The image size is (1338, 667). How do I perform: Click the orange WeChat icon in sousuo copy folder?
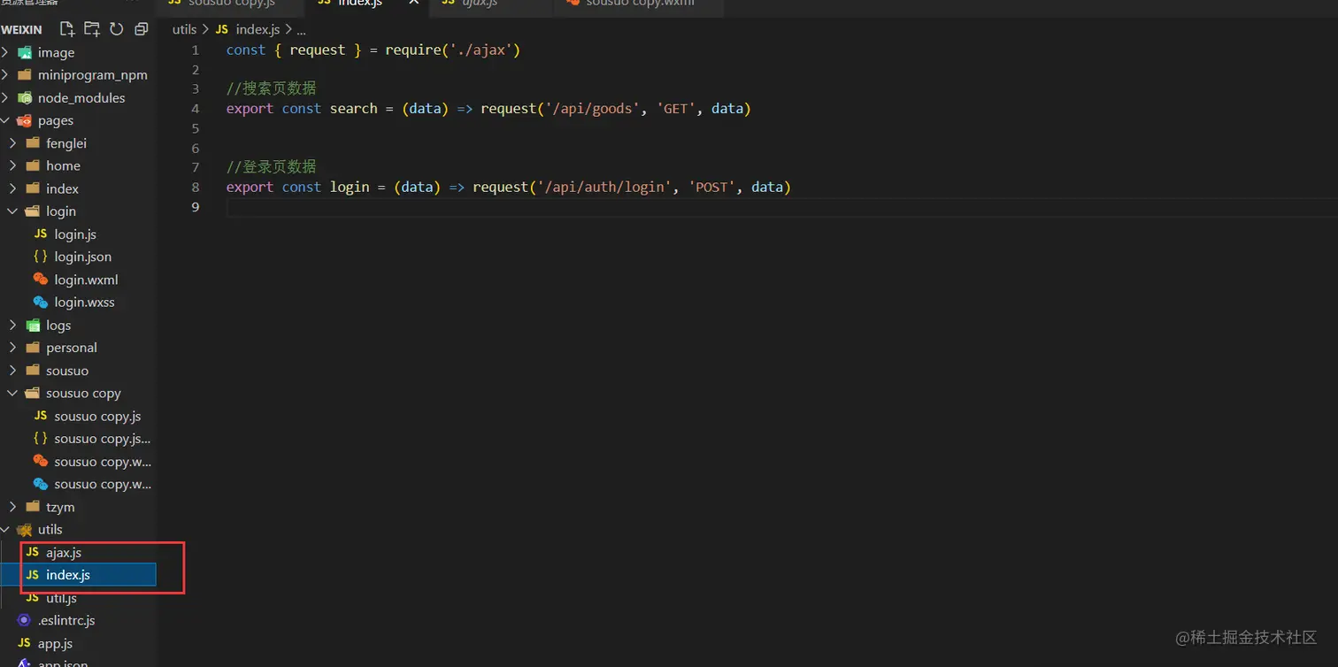41,462
